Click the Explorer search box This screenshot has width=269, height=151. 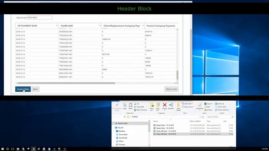[x=220, y=117]
